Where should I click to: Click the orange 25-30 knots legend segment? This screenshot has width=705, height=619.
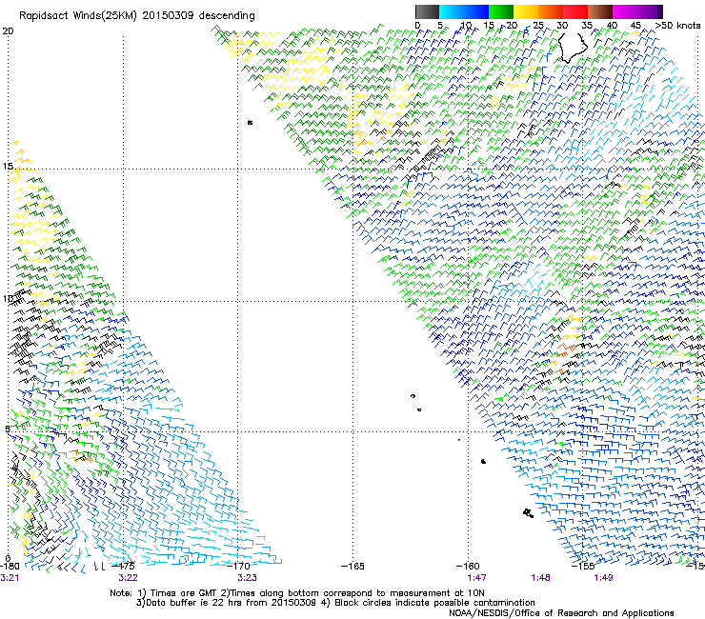pos(551,11)
